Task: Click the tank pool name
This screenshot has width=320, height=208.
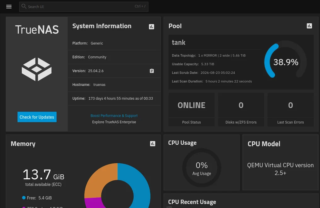Action: coord(179,43)
